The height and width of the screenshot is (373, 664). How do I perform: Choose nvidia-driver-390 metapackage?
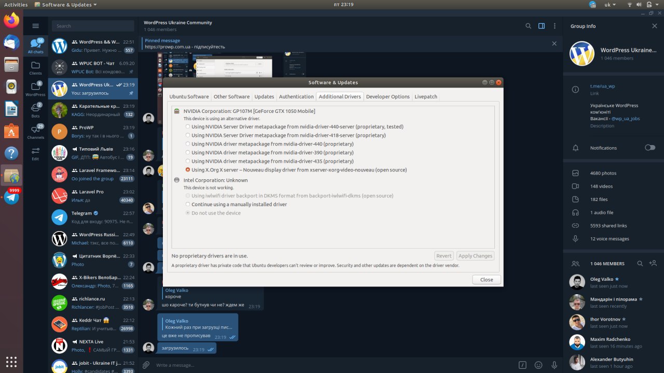pos(269,152)
